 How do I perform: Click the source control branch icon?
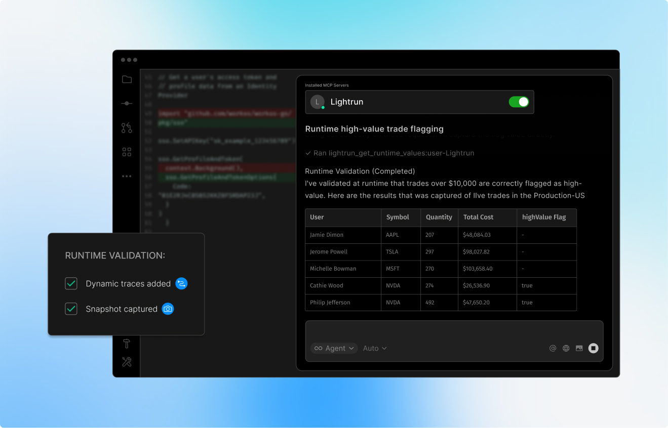127,128
